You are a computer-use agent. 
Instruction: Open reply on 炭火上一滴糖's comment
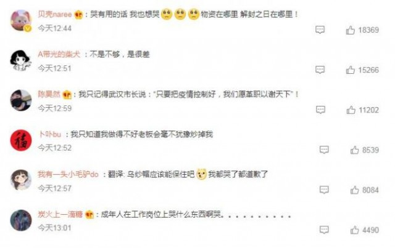point(324,230)
